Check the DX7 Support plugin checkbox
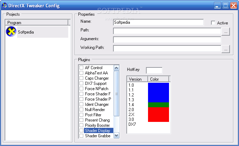 coord(82,83)
